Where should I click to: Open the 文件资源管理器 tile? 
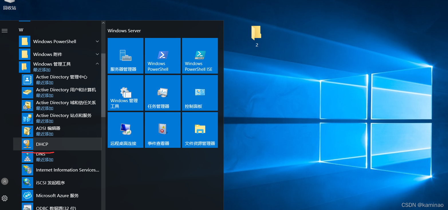pos(200,130)
